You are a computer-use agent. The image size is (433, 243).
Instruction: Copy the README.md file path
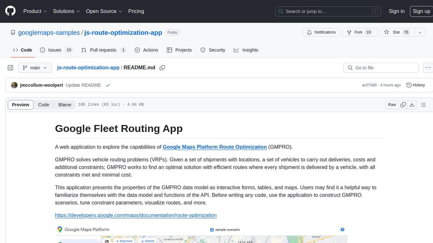coord(162,68)
